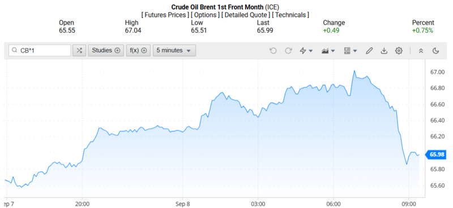
Task: Expand the layout template dropdown
Action: click(351, 51)
